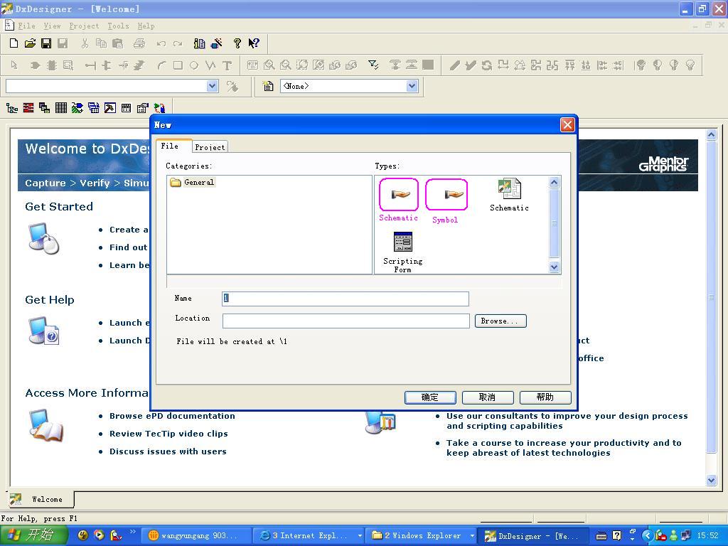Click the 'Take a course to increase' link
The width and height of the screenshot is (728, 546).
(564, 448)
